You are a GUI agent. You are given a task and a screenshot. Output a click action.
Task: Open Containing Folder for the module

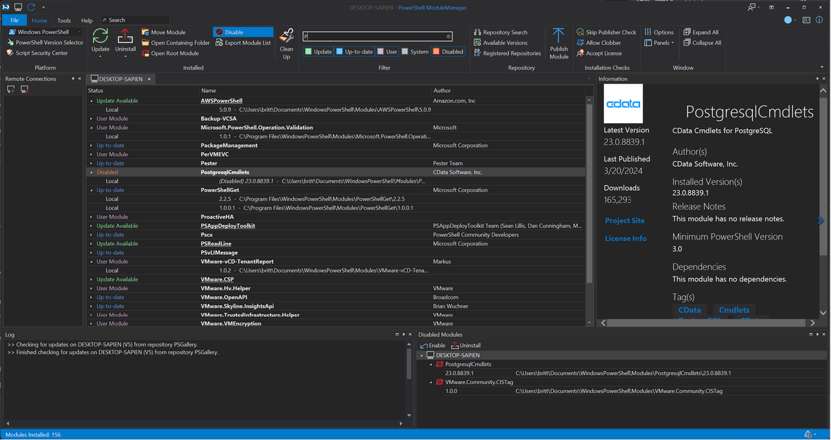[x=176, y=43]
